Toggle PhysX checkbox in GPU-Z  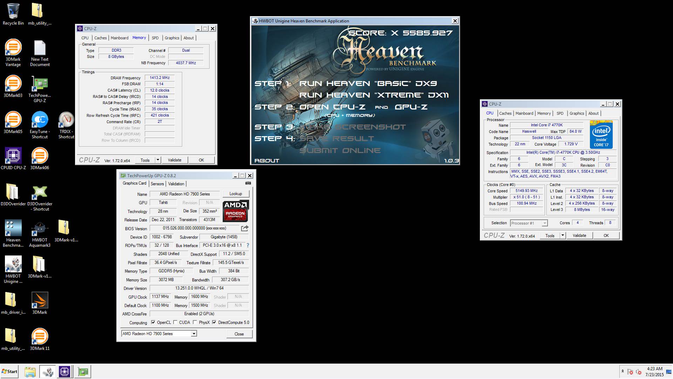point(195,323)
